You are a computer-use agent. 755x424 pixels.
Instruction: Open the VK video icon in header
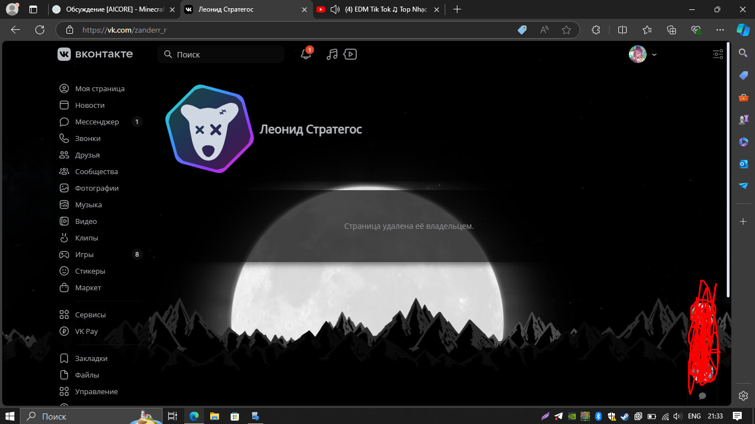pos(350,54)
